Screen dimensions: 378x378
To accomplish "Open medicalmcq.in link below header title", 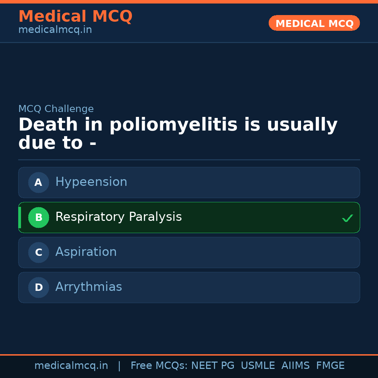I will click(x=55, y=30).
